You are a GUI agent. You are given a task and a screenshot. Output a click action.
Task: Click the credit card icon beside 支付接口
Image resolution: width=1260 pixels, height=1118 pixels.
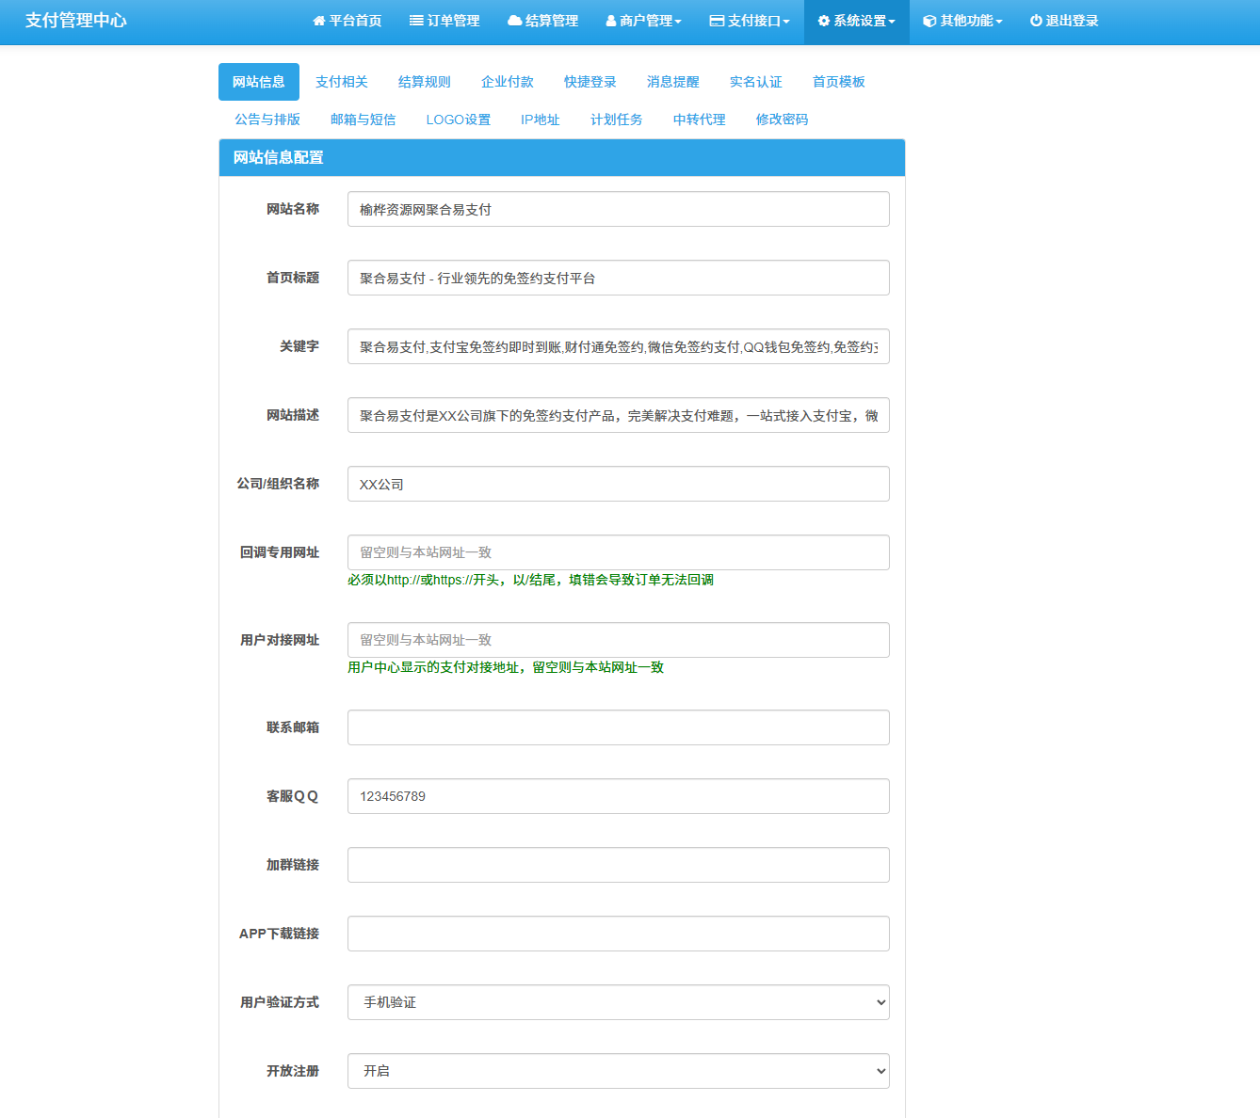717,21
